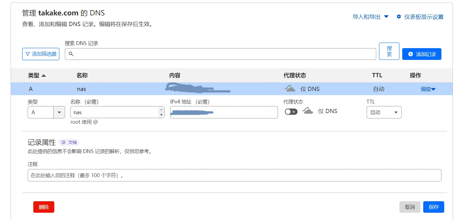
Task: Expand the TTL 自动 dropdown
Action: pyautogui.click(x=384, y=112)
